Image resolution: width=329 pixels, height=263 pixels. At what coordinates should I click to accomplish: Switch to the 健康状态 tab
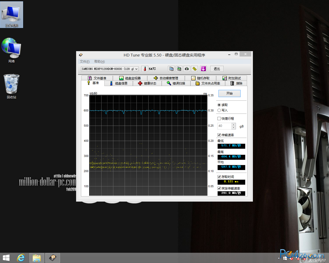point(147,83)
